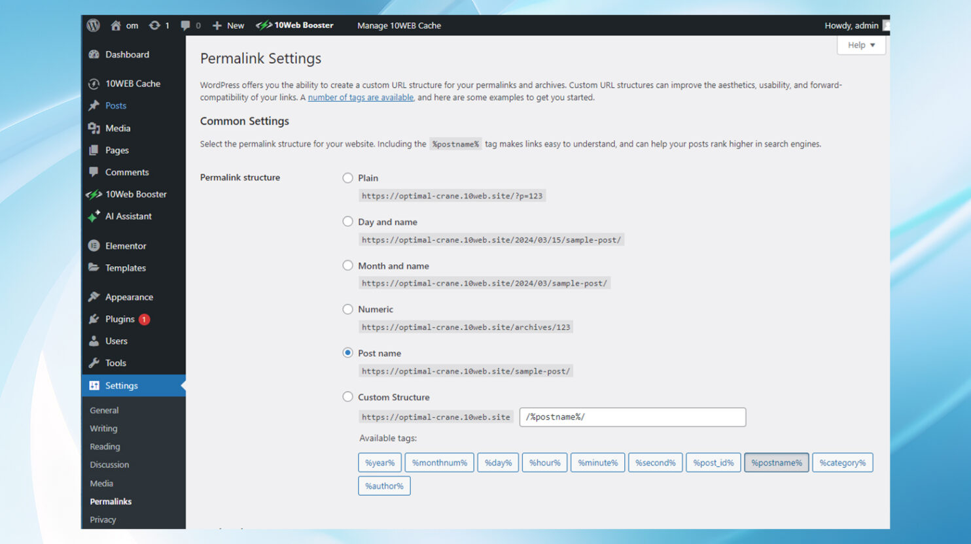Choose the Day and name structure
Viewport: 971px width, 544px height.
347,221
